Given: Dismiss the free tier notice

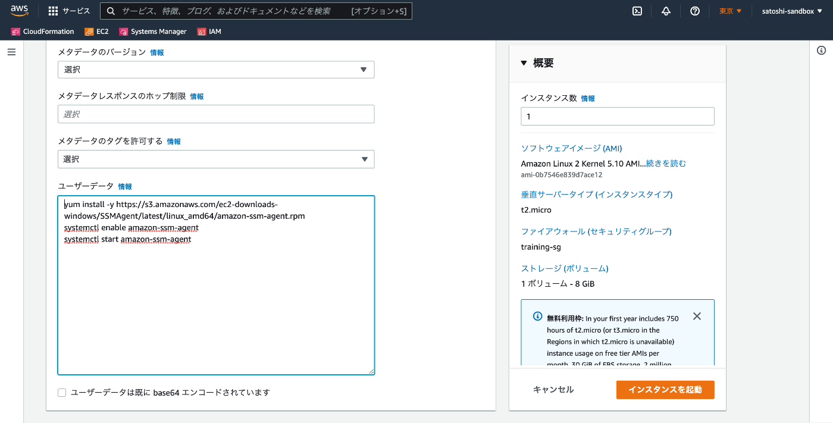Looking at the screenshot, I should pyautogui.click(x=697, y=316).
